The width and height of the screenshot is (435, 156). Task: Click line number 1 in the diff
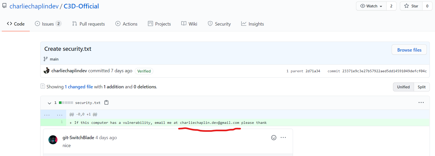click(62, 122)
